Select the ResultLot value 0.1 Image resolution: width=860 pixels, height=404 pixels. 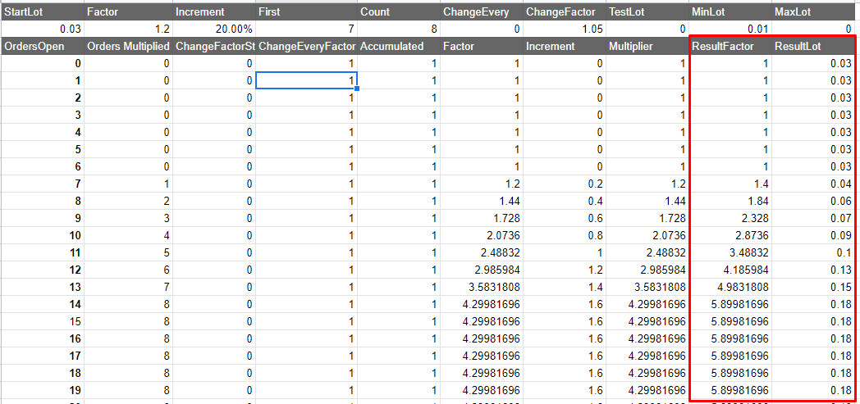coord(815,253)
